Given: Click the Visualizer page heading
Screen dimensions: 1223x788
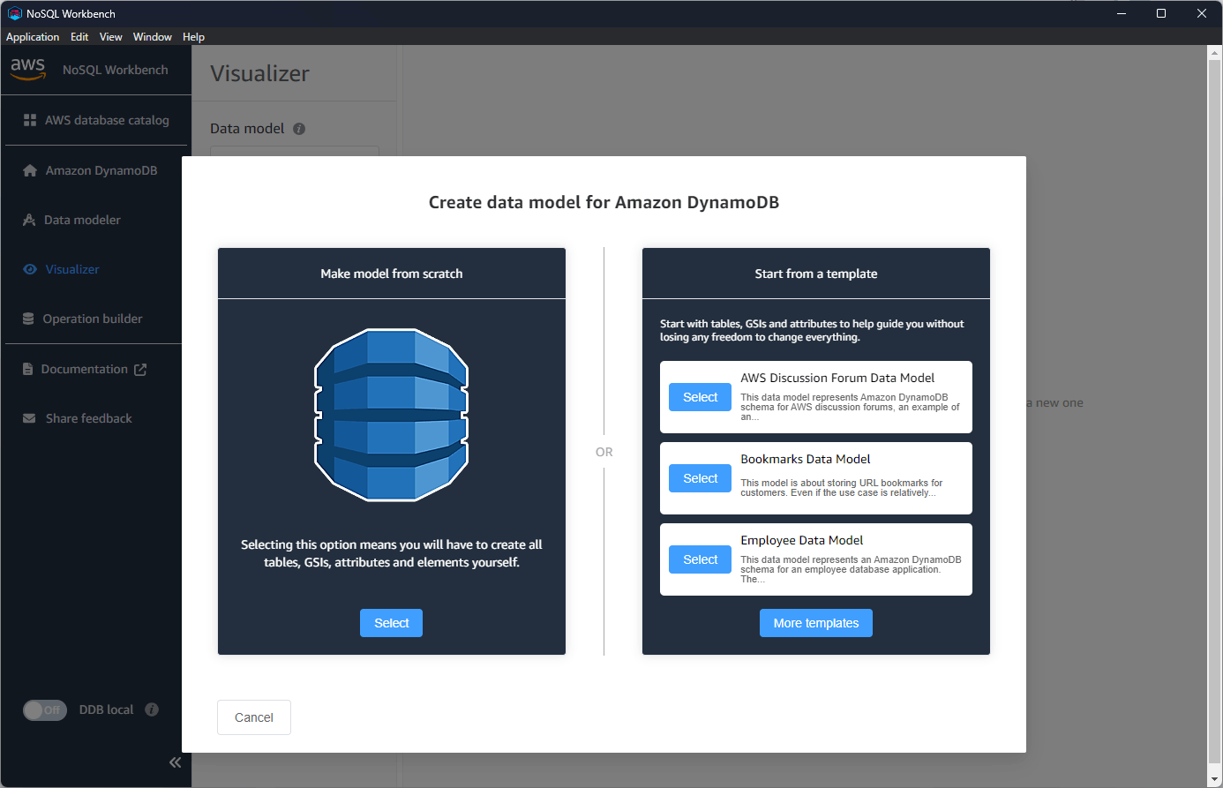Looking at the screenshot, I should 260,73.
